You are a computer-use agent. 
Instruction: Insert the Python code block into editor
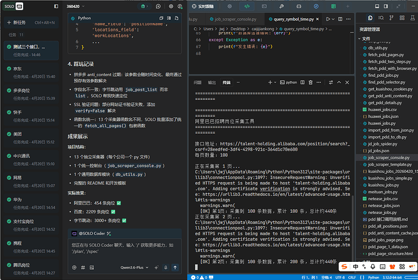pos(169,18)
